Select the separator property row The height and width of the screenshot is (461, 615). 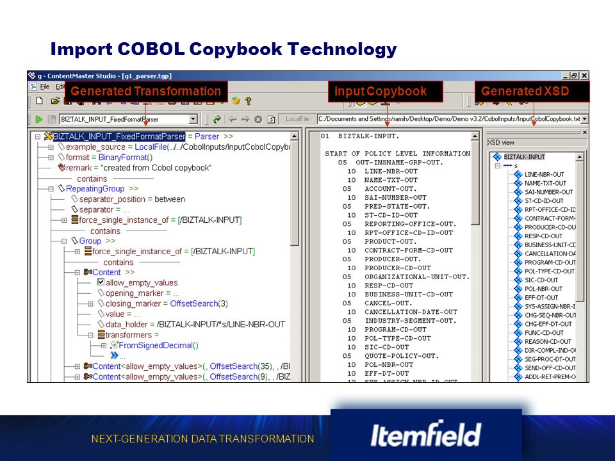100,210
